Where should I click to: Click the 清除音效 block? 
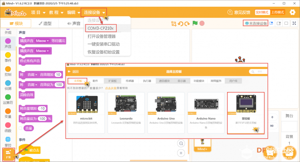27,95
